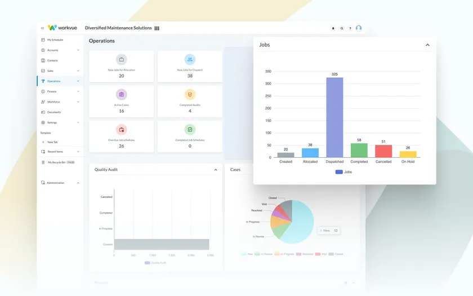The image size is (473, 296).
Task: Click the New Tab plus icon
Action: 43,142
